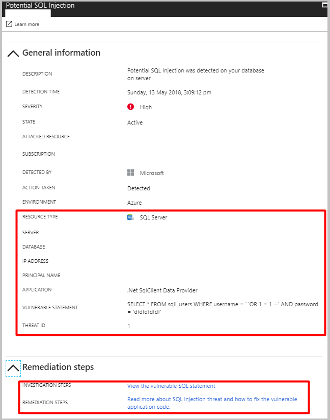Click the IP ADDRESS field label

[35, 261]
